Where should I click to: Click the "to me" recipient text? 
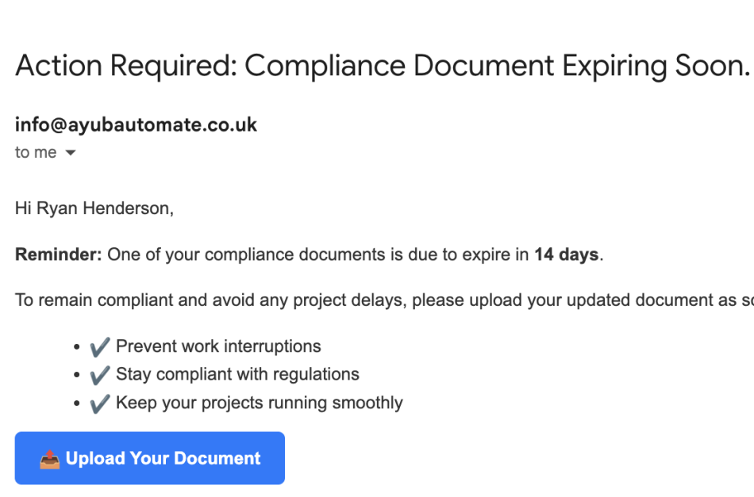pyautogui.click(x=36, y=153)
